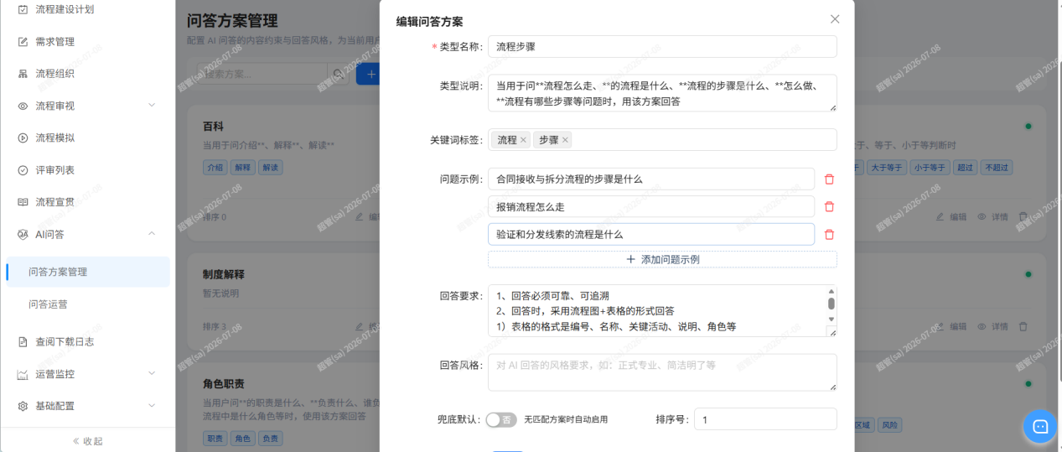Click 添加问题示例 button
Screen dimensions: 1062x452
[662, 259]
